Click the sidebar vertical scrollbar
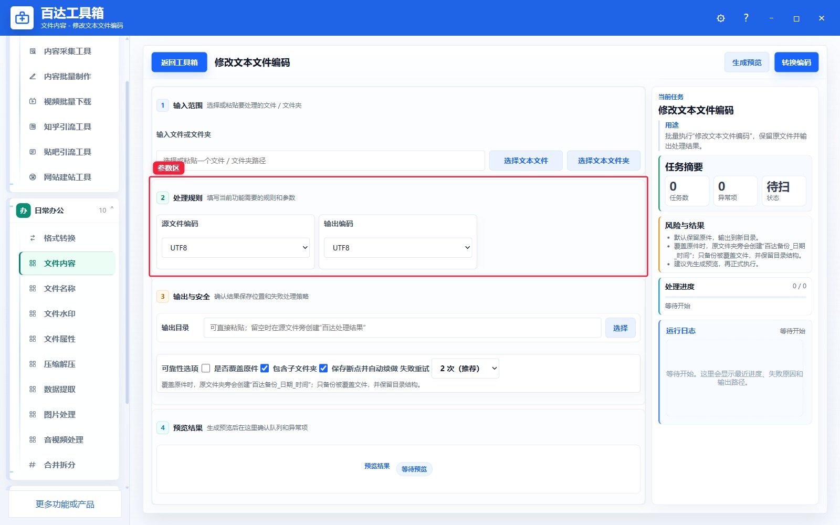The height and width of the screenshot is (525, 840). pyautogui.click(x=127, y=241)
